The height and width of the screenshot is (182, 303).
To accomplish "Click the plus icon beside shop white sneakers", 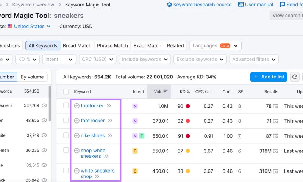I will (x=77, y=151).
